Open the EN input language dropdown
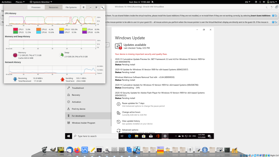Screen dimensions: 279x157 tap(247, 2)
